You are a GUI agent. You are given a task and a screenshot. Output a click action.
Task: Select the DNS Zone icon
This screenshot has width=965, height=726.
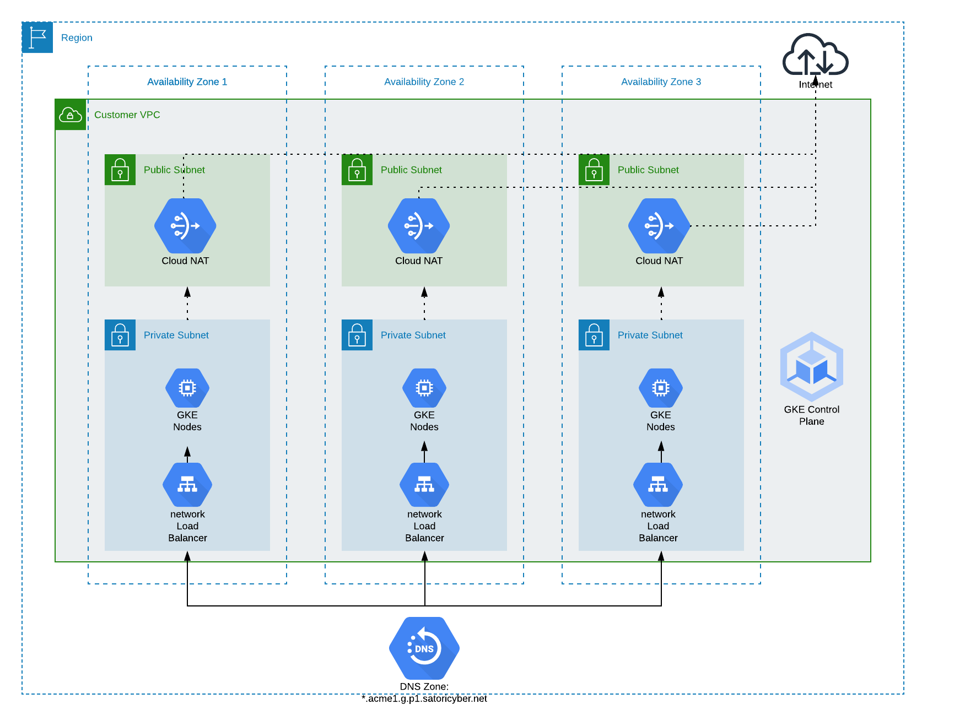point(424,648)
